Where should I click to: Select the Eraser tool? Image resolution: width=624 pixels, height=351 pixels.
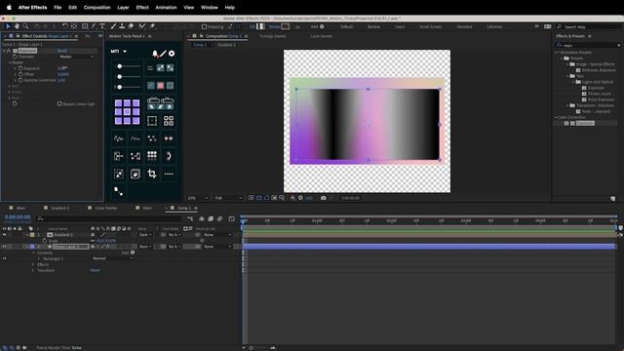click(131, 26)
